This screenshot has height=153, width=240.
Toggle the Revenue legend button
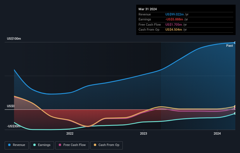17,145
